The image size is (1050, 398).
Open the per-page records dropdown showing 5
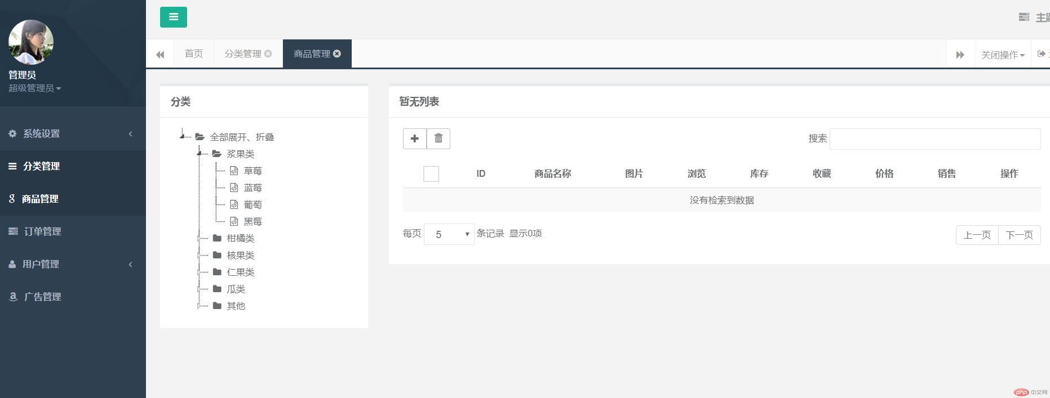[x=449, y=234]
